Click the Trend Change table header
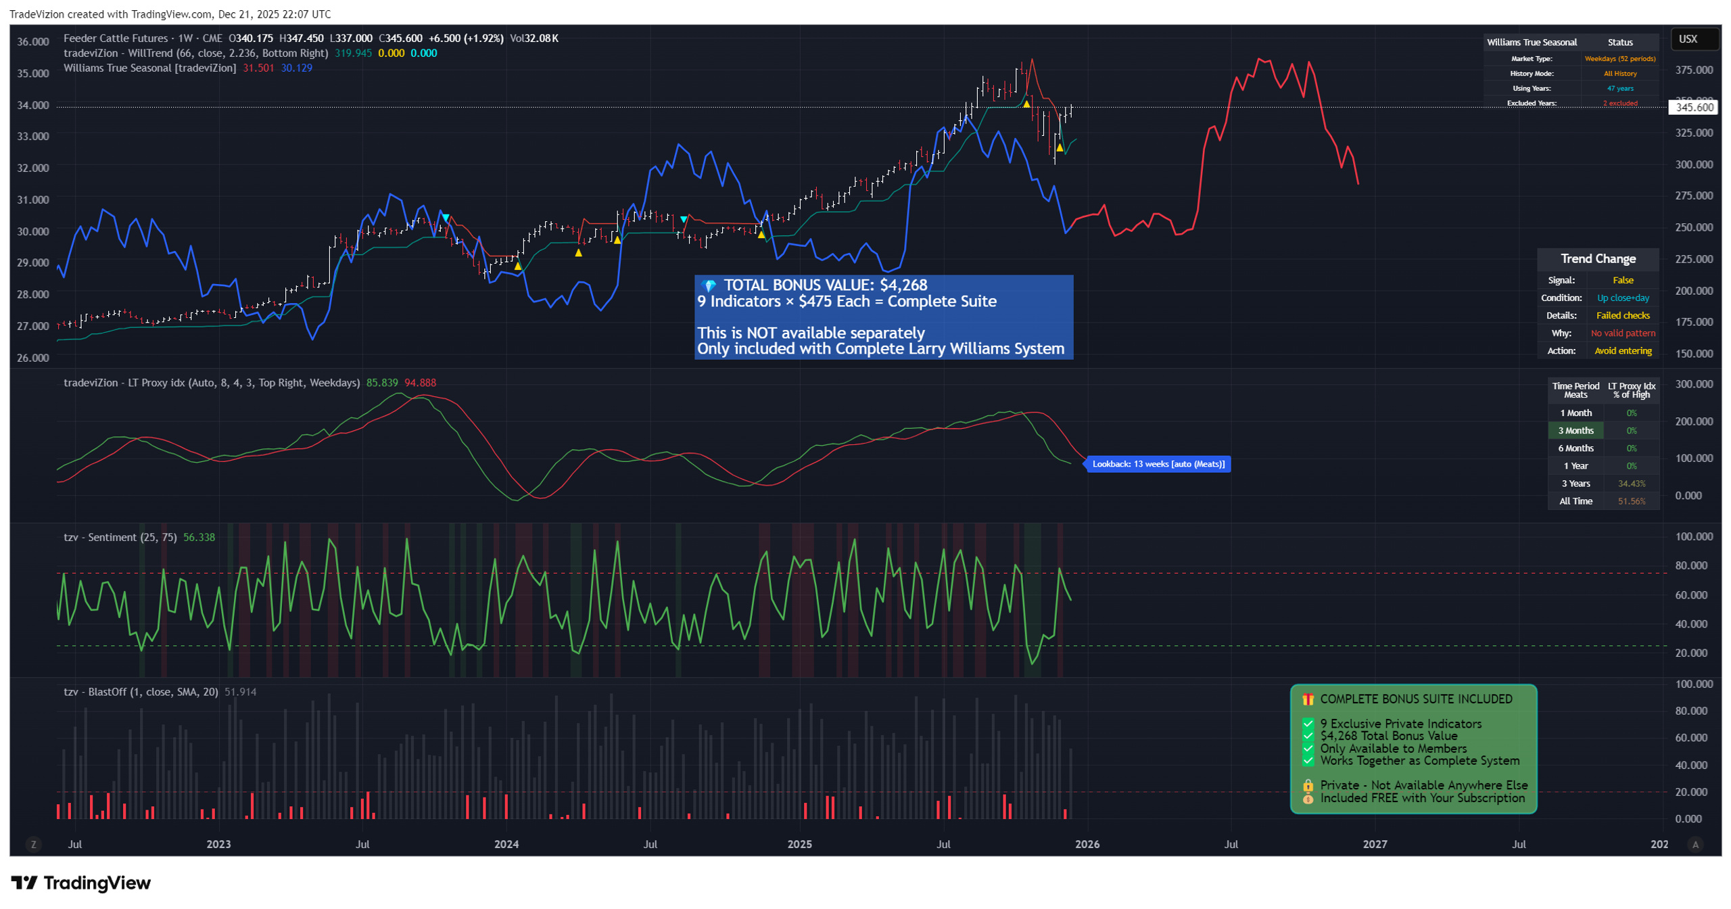Viewport: 1731px width, 909px height. pyautogui.click(x=1598, y=258)
